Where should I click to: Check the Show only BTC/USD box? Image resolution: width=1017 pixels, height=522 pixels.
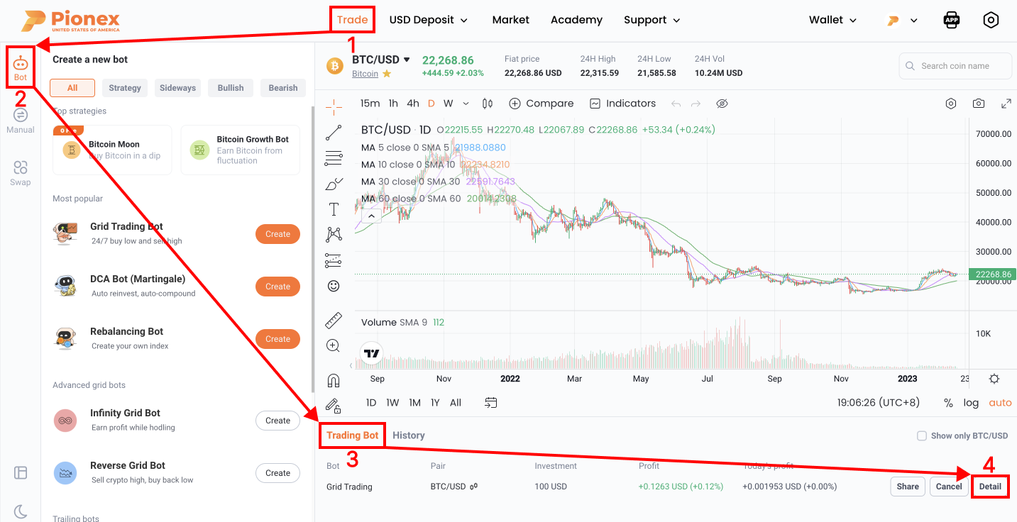click(x=921, y=435)
